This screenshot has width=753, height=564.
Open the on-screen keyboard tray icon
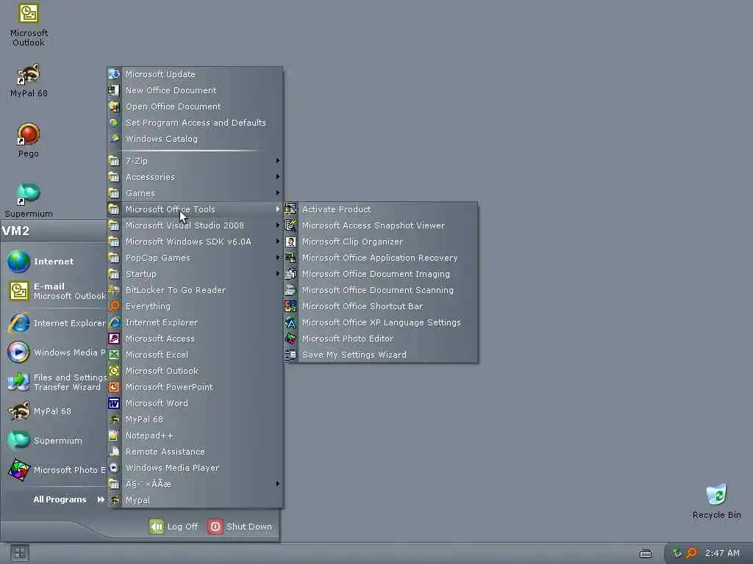pyautogui.click(x=646, y=554)
